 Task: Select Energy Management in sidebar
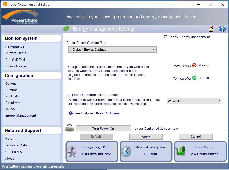point(21,116)
